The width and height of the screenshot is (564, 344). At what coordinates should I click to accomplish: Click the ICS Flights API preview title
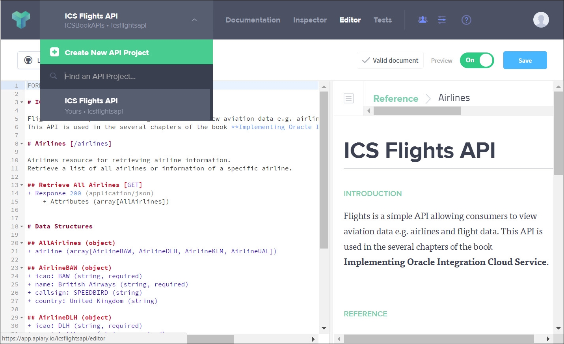coord(419,150)
